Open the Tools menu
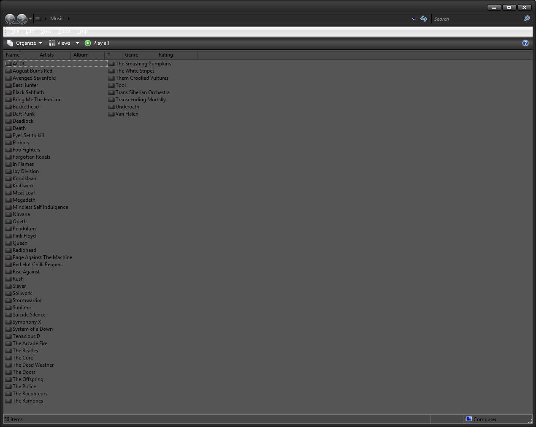 (x=64, y=31)
